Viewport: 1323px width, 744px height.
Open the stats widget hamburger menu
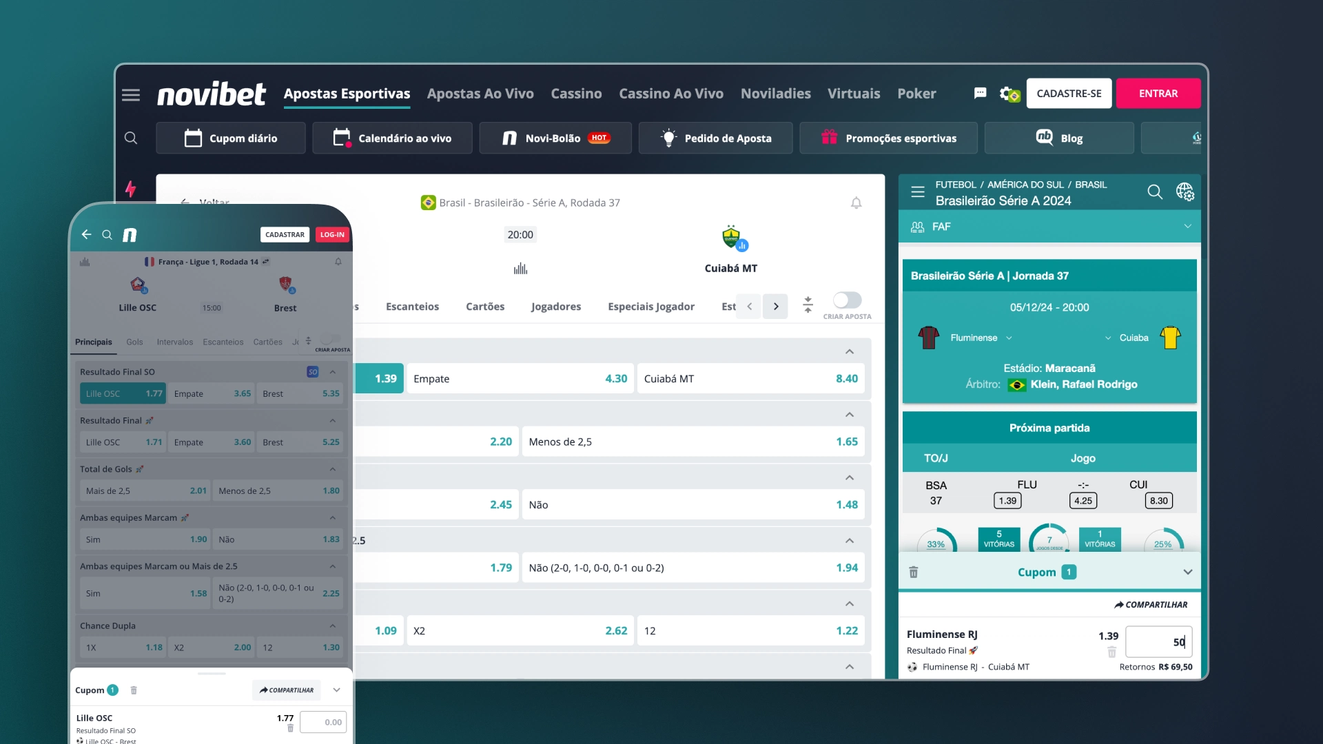918,192
